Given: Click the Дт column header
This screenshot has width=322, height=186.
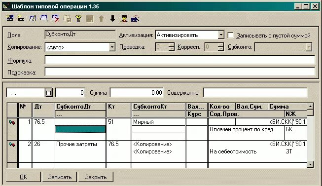Looking at the screenshot, I should click(43, 110).
